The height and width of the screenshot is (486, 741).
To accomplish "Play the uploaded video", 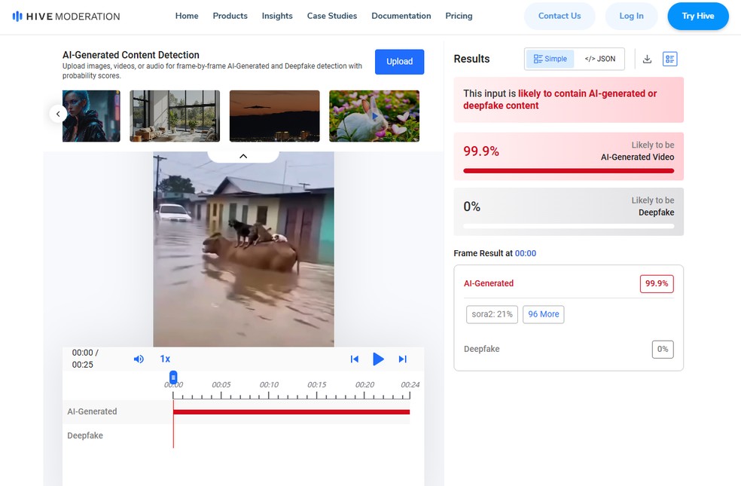I will pyautogui.click(x=378, y=359).
